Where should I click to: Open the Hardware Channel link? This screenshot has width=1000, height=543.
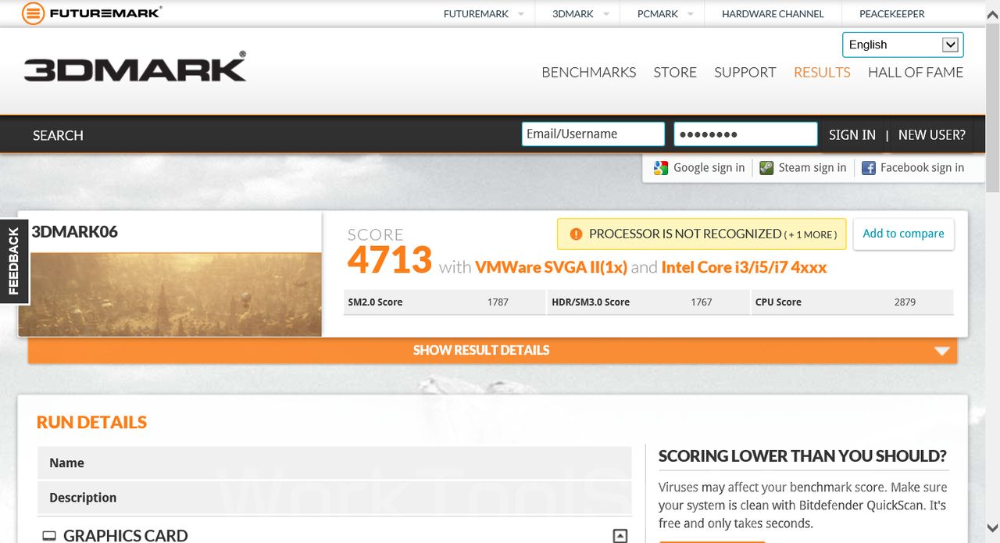[773, 14]
